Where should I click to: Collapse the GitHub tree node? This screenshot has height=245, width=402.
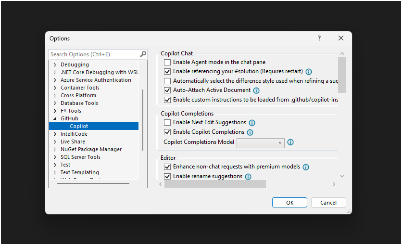(55, 118)
